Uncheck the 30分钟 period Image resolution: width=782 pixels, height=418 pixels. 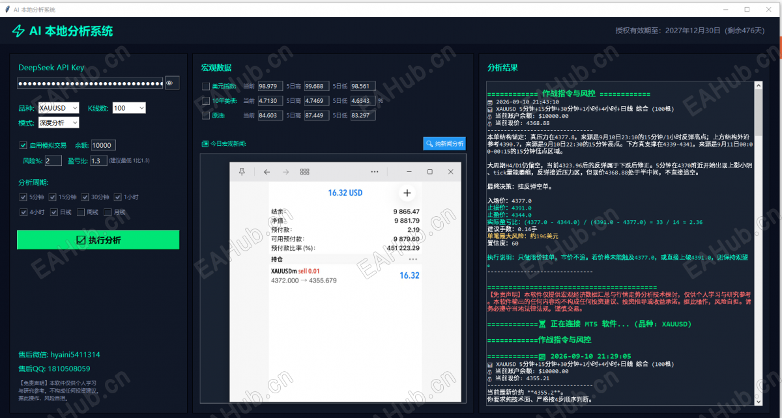pyautogui.click(x=85, y=197)
